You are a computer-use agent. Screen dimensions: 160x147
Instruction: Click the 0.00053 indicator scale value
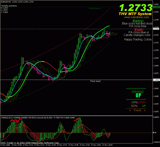pos(156,117)
